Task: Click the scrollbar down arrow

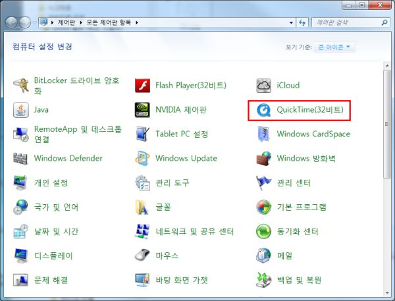Action: 387,293
